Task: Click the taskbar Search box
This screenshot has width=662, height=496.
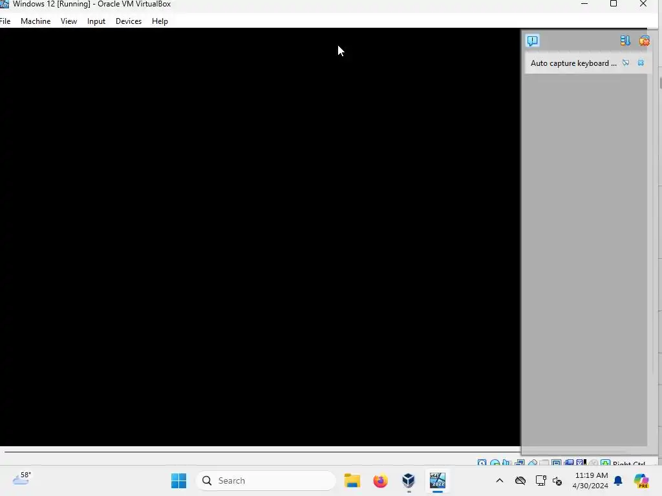Action: point(266,480)
